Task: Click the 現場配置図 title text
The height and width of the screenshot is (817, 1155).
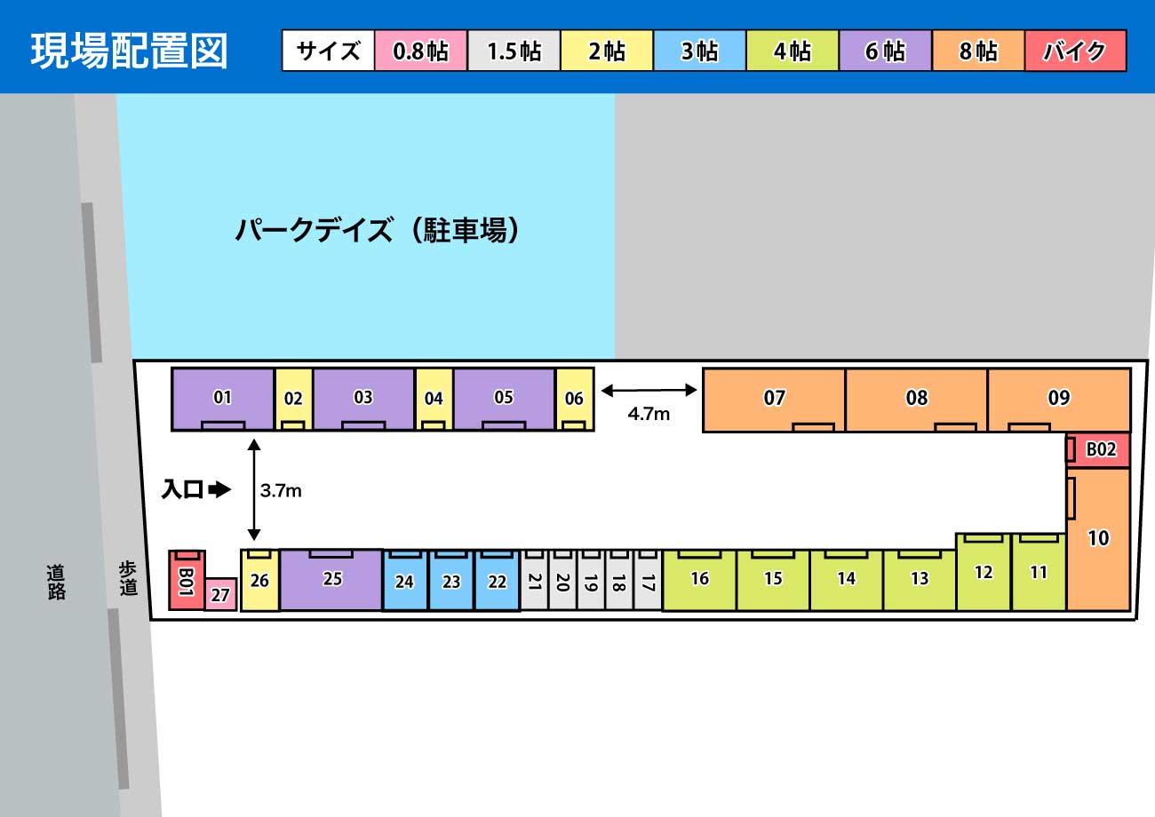Action: coord(130,51)
